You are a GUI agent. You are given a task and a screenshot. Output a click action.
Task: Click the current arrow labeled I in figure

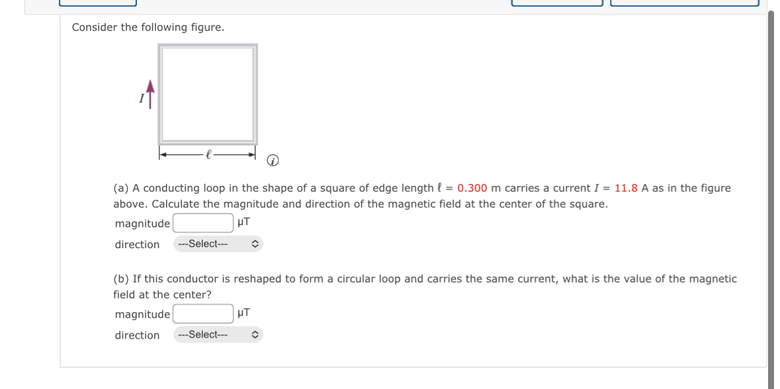[151, 93]
